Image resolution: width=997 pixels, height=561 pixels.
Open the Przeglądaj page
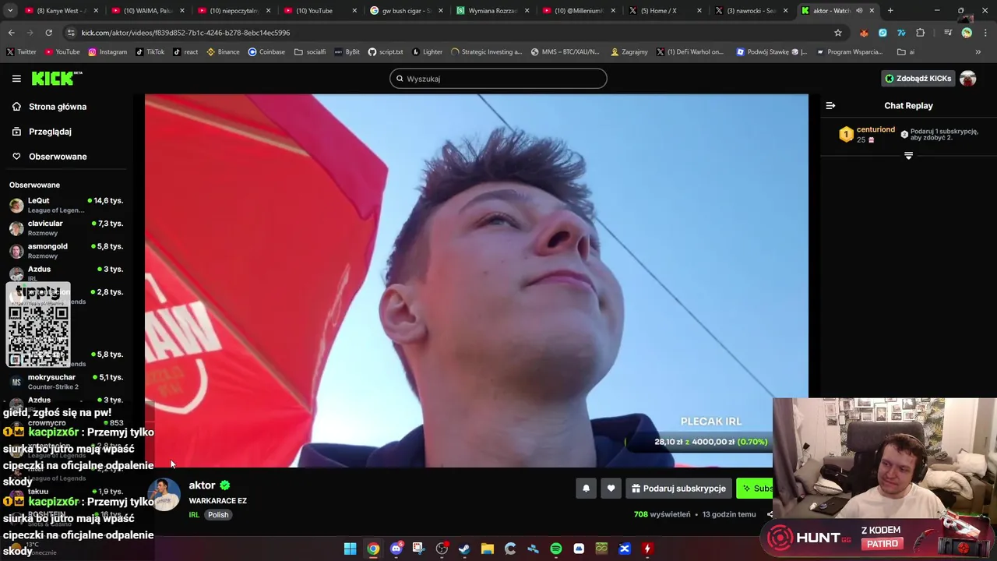point(50,132)
